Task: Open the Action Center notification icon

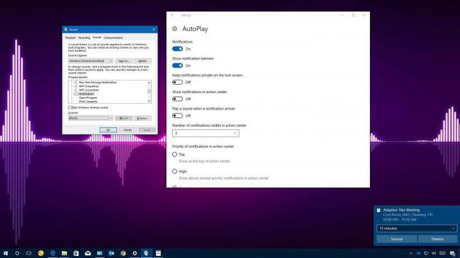Action: point(453,253)
